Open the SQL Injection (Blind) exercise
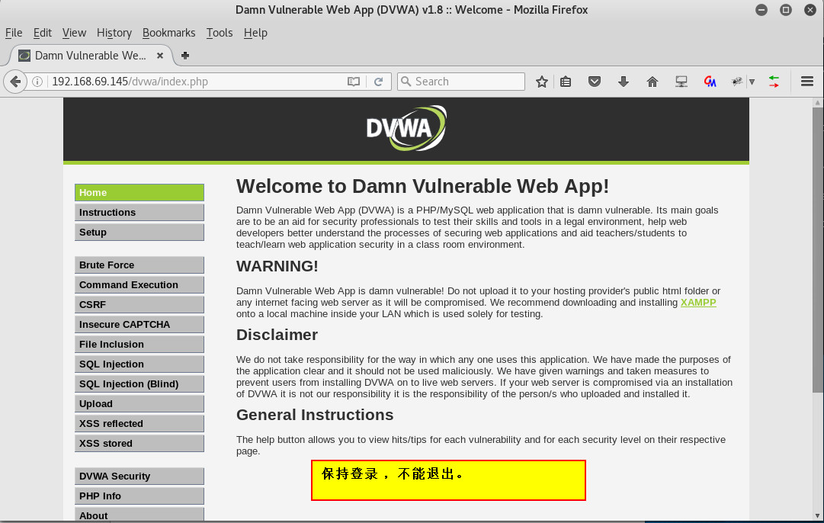 [x=139, y=384]
